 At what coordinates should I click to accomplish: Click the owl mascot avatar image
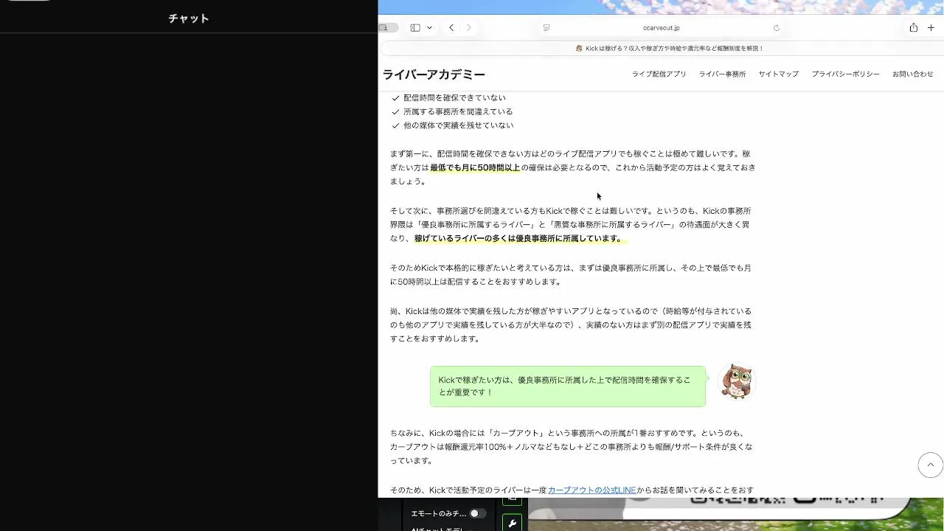tap(736, 381)
